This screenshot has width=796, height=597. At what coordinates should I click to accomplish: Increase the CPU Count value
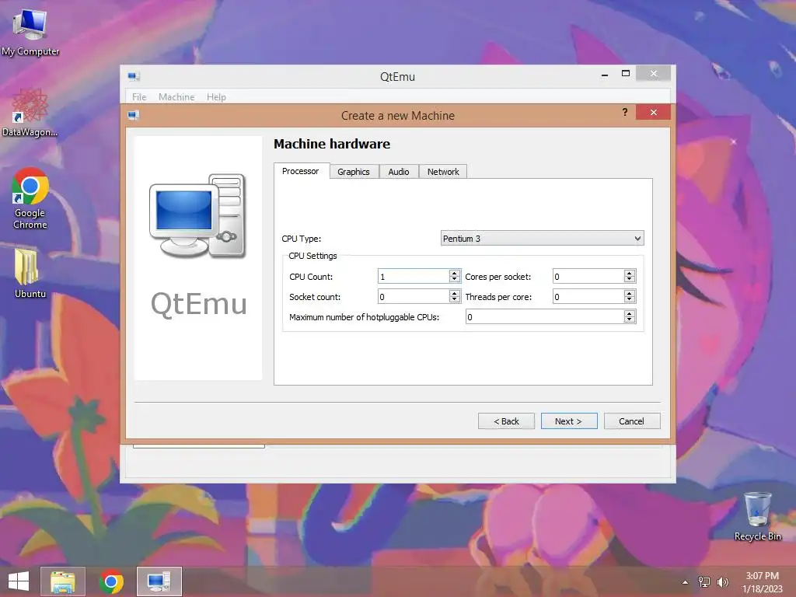(455, 273)
